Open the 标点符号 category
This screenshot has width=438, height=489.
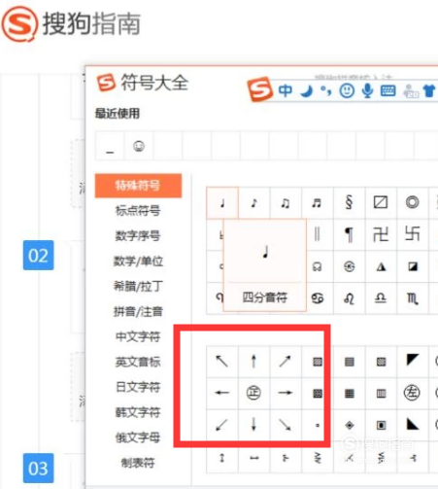(138, 211)
